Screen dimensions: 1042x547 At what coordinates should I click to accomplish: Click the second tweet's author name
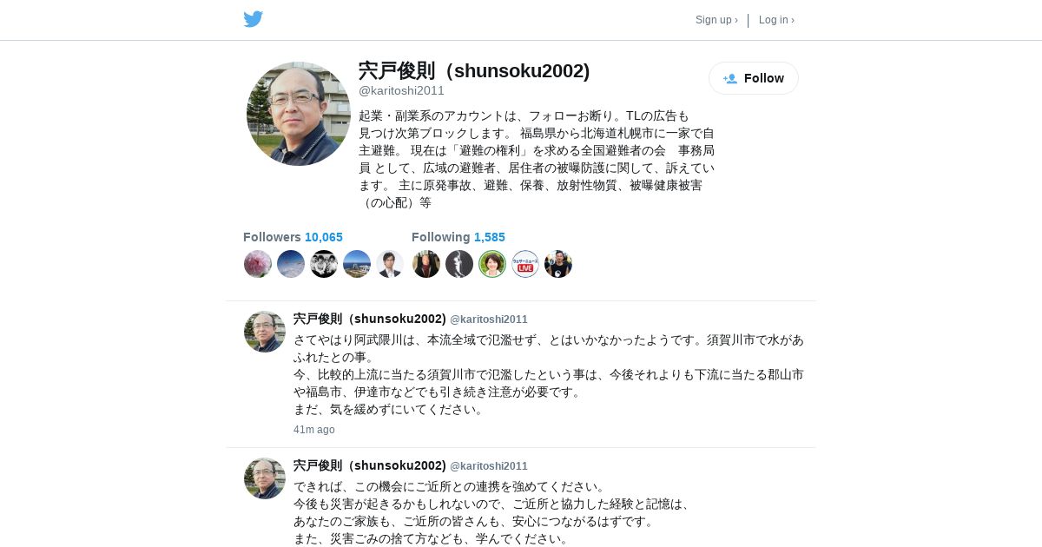point(370,465)
